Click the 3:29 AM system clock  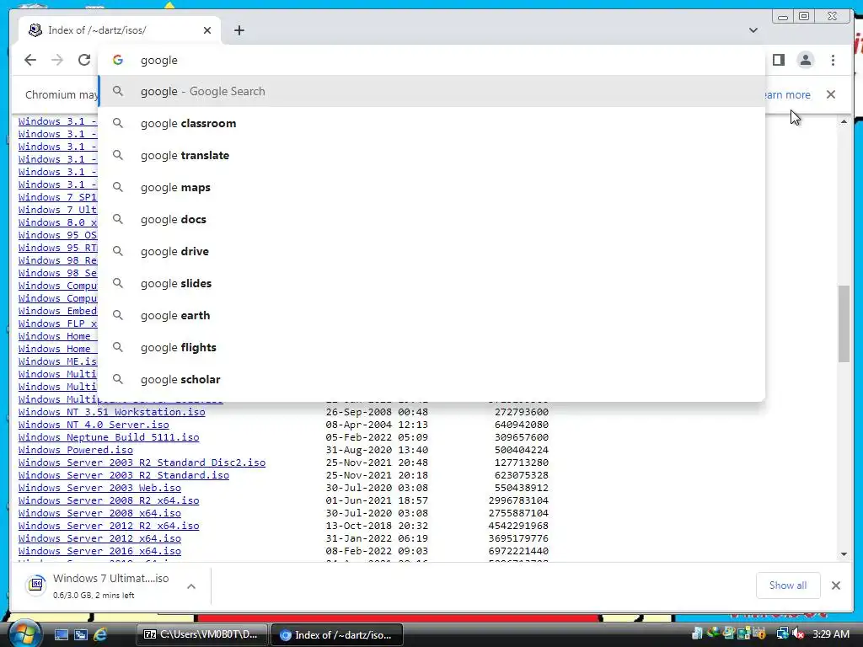(830, 634)
